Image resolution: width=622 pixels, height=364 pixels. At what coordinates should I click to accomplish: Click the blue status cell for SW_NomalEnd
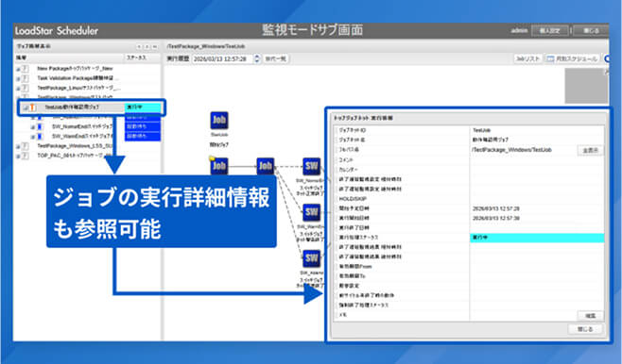143,126
